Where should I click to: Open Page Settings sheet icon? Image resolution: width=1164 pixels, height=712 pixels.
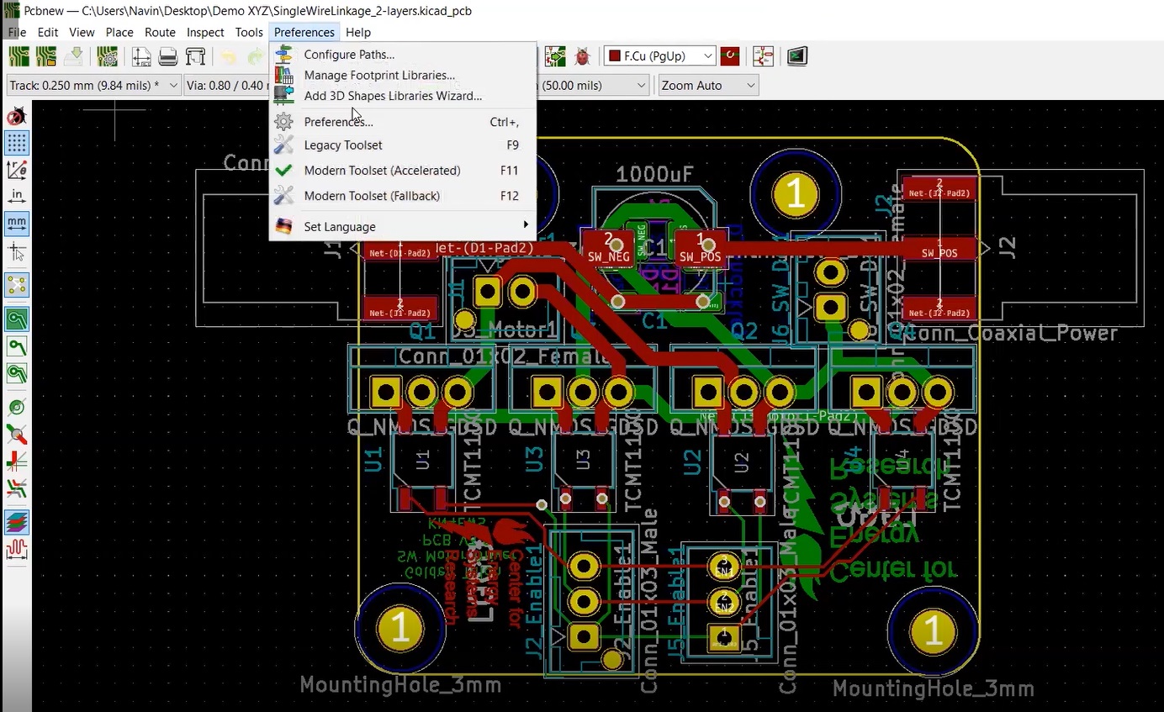pos(140,56)
